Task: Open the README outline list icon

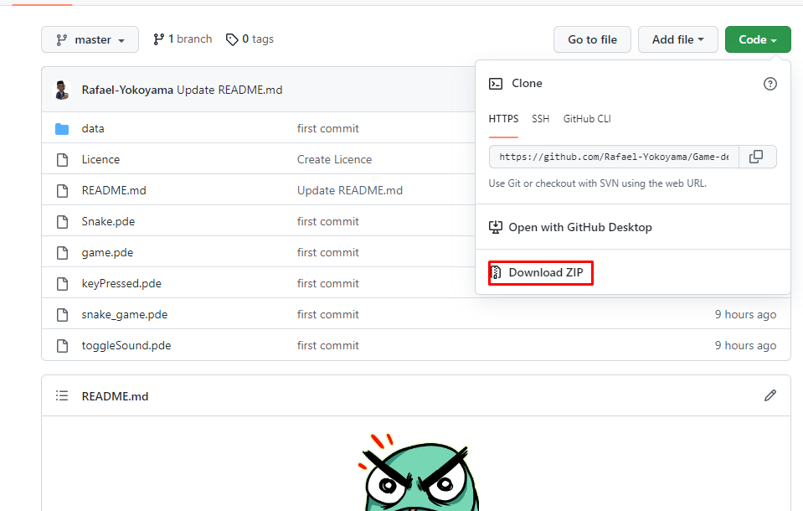Action: tap(62, 395)
